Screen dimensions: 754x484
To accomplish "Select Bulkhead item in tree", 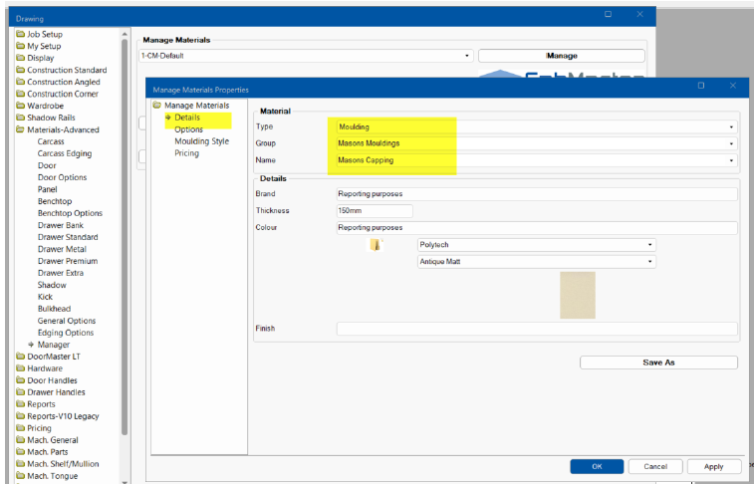I will (54, 309).
